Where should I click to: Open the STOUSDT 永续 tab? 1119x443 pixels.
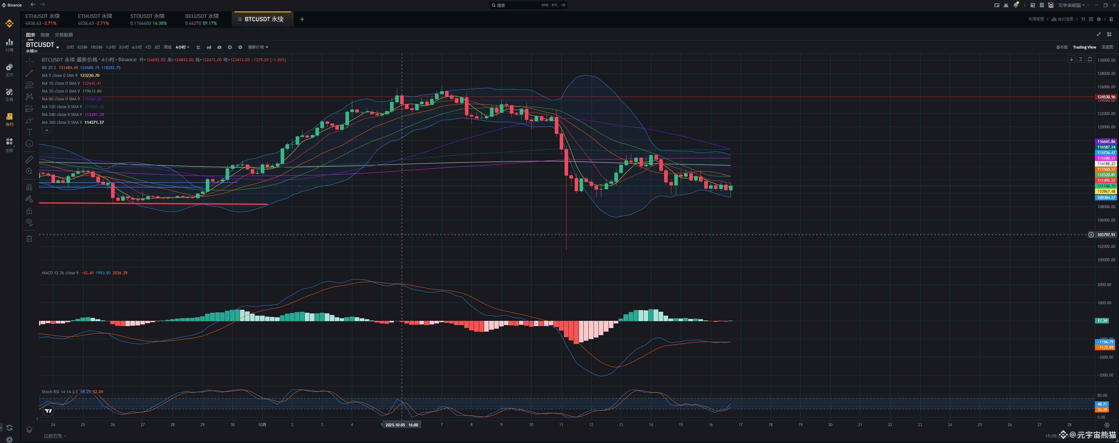148,19
